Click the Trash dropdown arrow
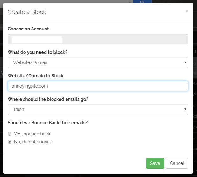The height and width of the screenshot is (177, 197). point(185,109)
